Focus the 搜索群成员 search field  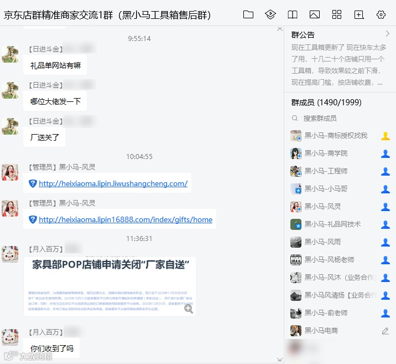tap(340, 118)
